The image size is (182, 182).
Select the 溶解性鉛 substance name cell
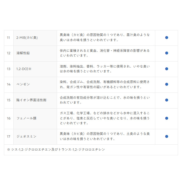point(23,53)
